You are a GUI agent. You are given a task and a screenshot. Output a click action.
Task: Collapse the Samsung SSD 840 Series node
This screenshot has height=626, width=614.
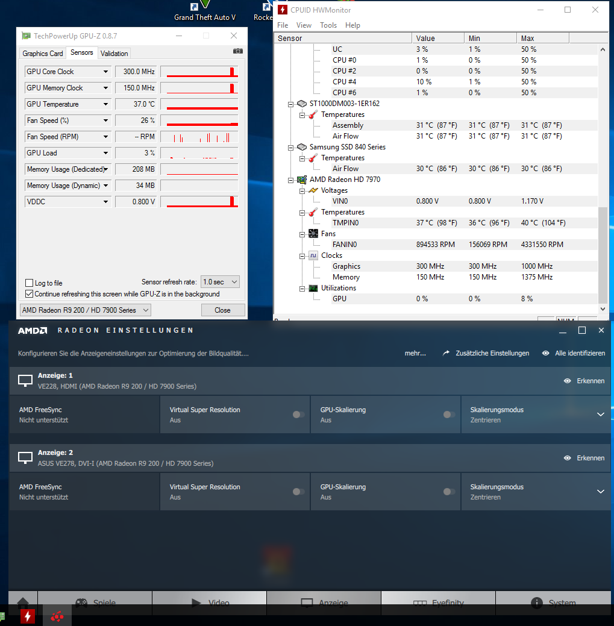point(290,148)
